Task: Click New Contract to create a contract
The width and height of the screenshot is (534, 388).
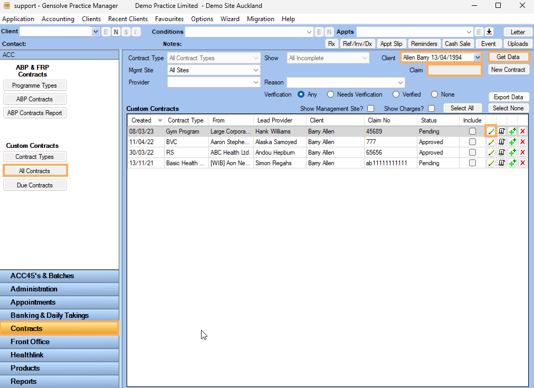Action: click(508, 69)
